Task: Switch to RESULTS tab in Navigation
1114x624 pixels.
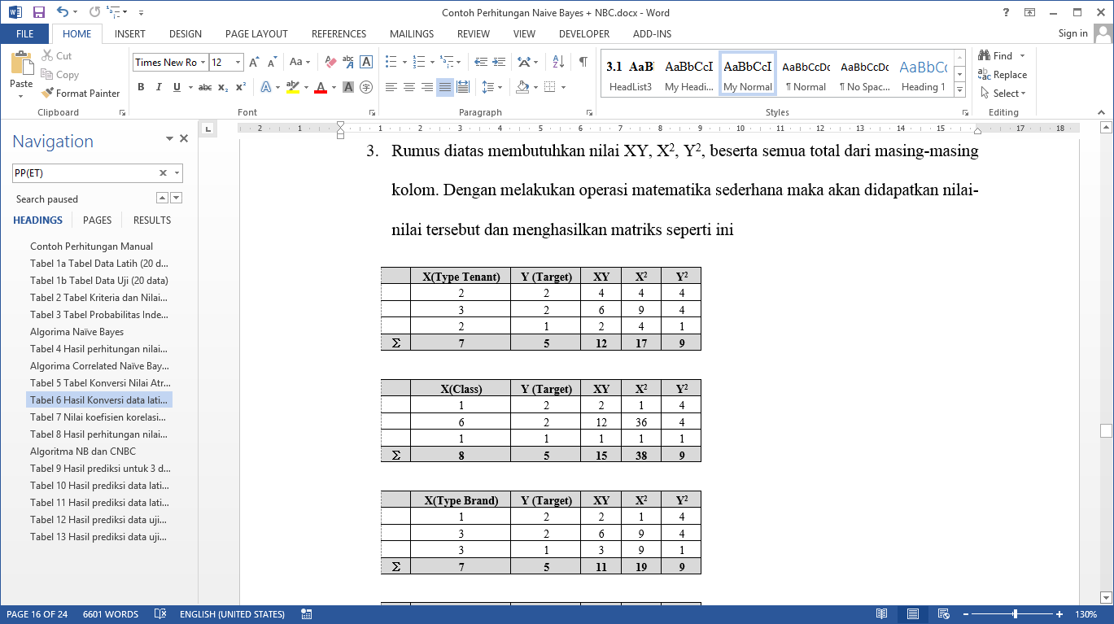Action: (152, 220)
